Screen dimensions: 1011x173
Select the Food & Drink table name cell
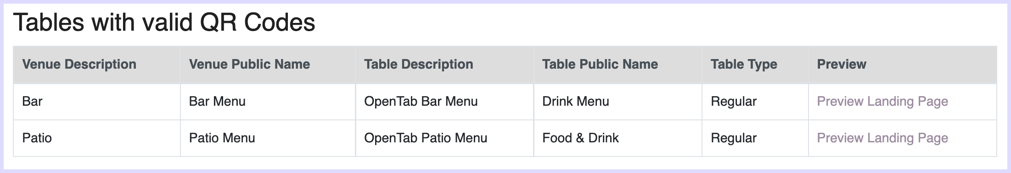click(618, 138)
